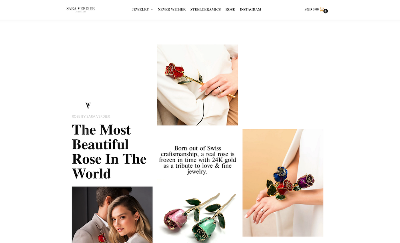
Task: Visit the Instagram nav link
Action: click(250, 10)
